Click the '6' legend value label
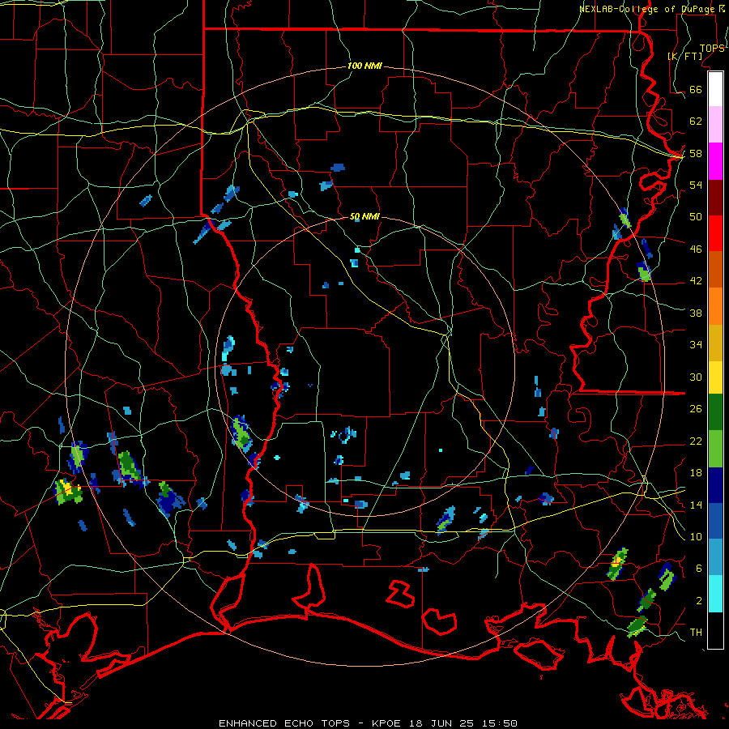729x729 pixels. point(699,569)
